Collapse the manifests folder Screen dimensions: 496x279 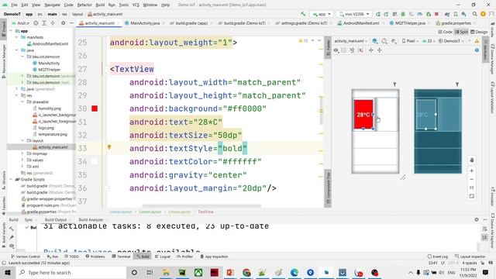[17, 37]
